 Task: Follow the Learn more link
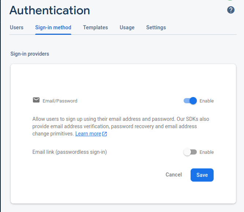pos(88,134)
